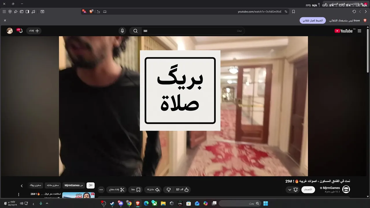Viewport: 370px width, 208px height.
Task: Click the taskbar search box 'بحث'
Action: pyautogui.click(x=239, y=203)
